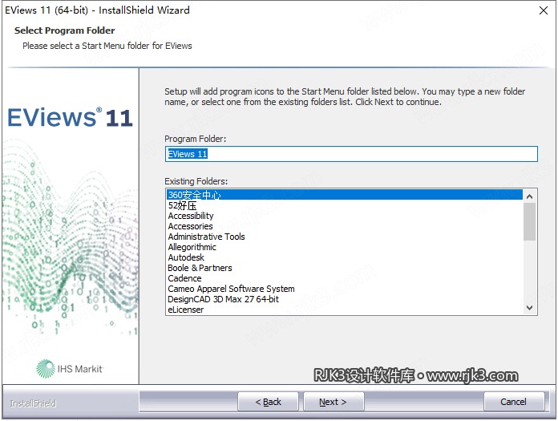Choose DesignCAD 3D Max 27 64-bit folder
Screen dimensions: 558x421
coord(345,299)
